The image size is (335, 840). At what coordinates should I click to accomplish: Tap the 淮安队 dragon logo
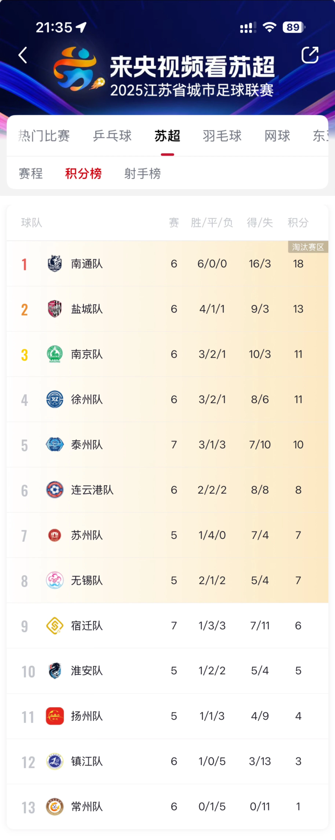[55, 671]
